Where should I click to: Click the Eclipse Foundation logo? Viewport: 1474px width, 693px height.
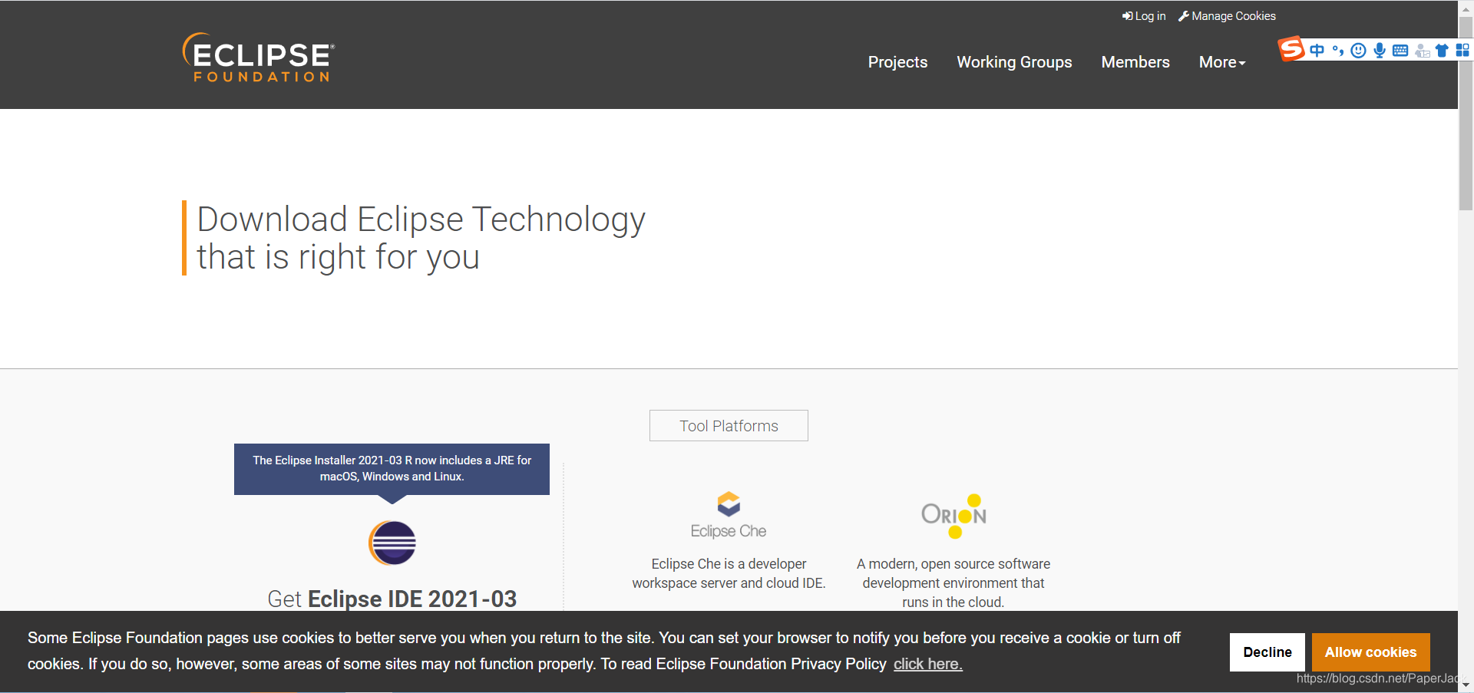coord(259,58)
